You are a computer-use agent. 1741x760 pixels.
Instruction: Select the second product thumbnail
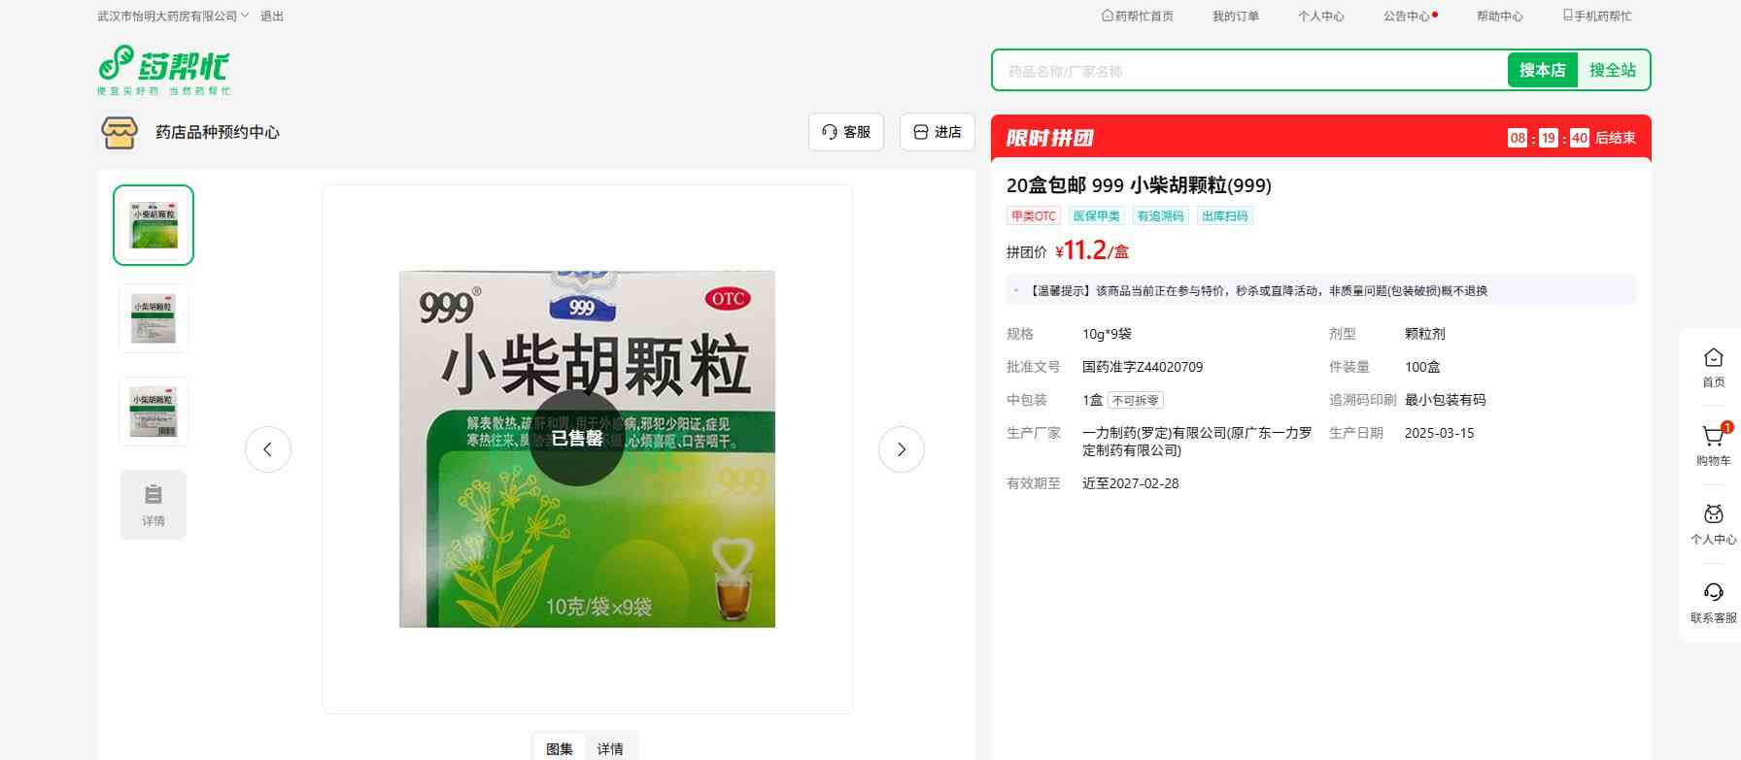pyautogui.click(x=154, y=318)
